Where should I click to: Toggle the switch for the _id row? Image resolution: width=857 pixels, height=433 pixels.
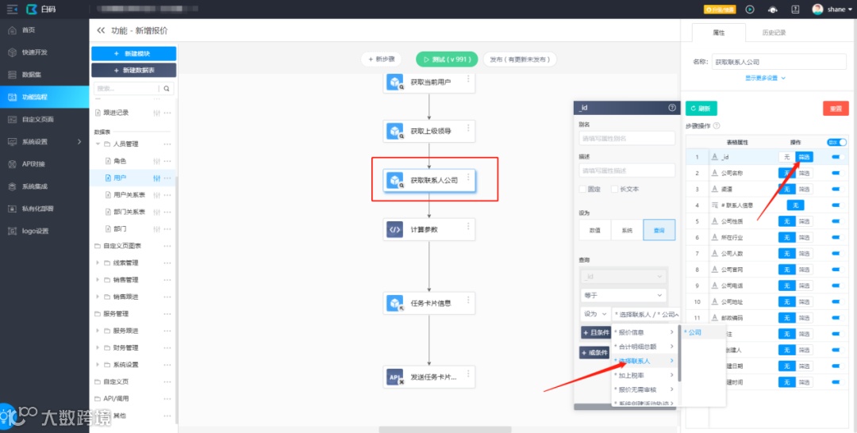(838, 157)
